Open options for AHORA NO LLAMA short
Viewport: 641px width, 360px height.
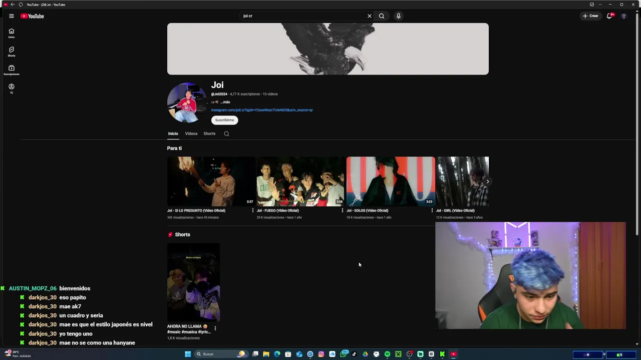[x=215, y=328]
